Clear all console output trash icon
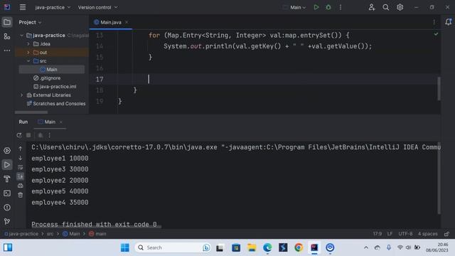 pyautogui.click(x=21, y=195)
